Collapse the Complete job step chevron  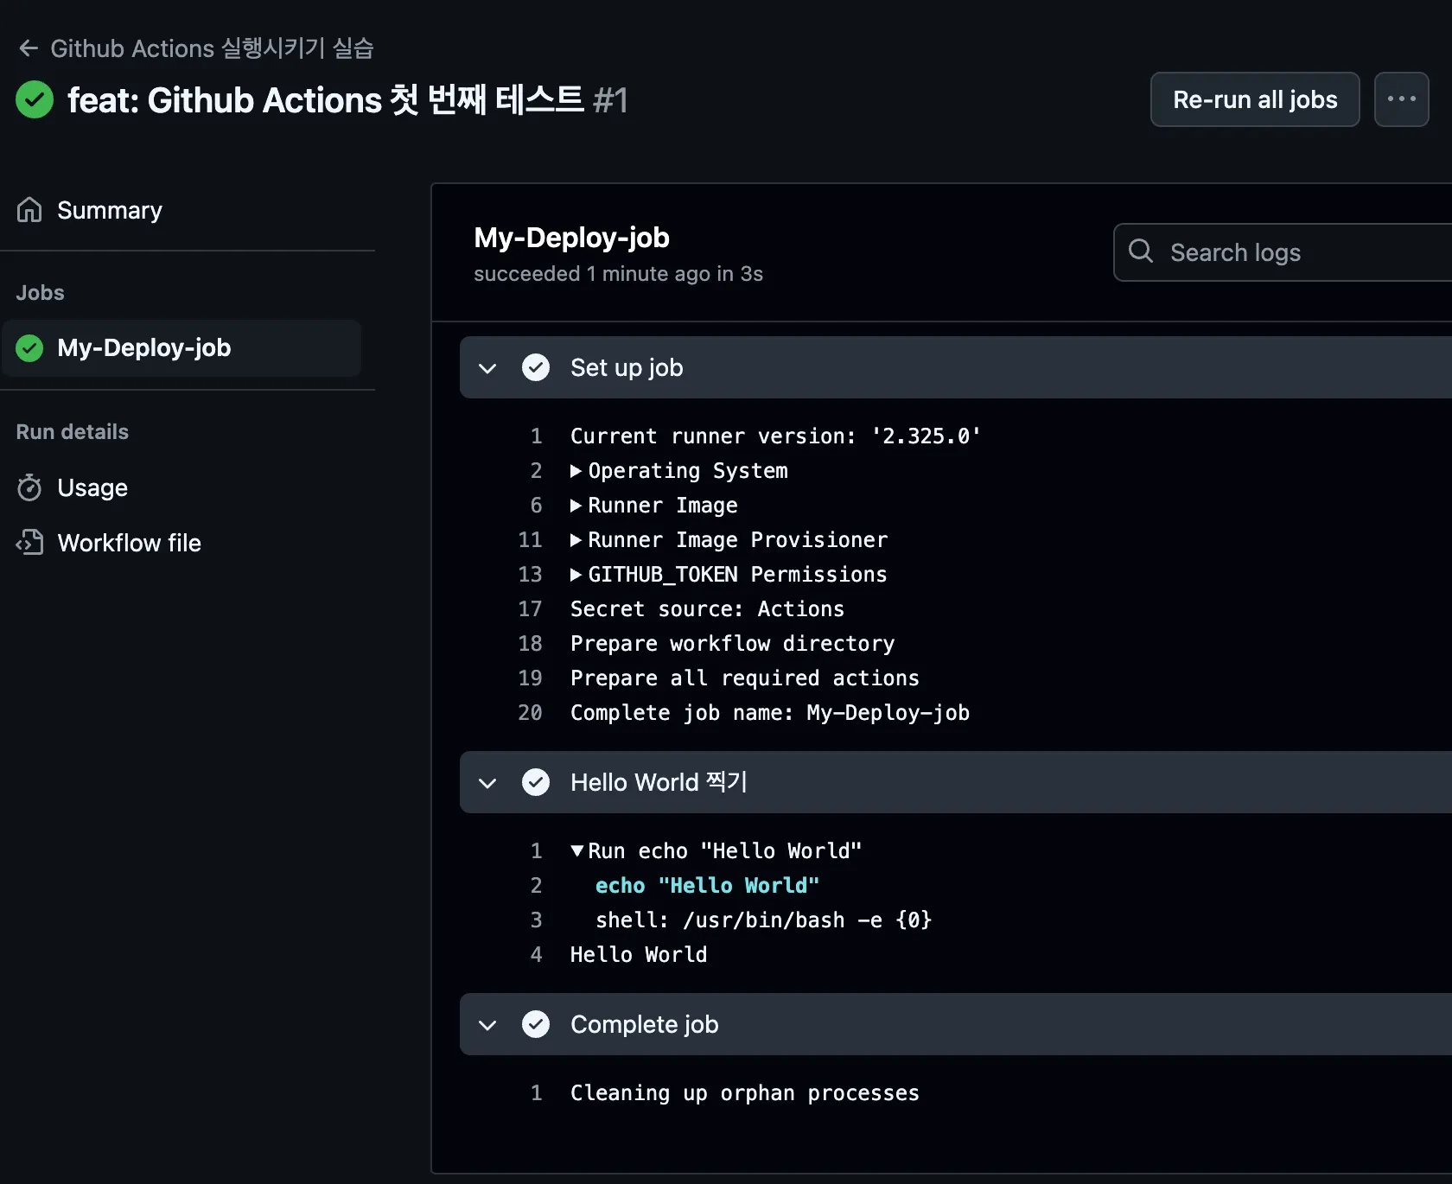(487, 1025)
